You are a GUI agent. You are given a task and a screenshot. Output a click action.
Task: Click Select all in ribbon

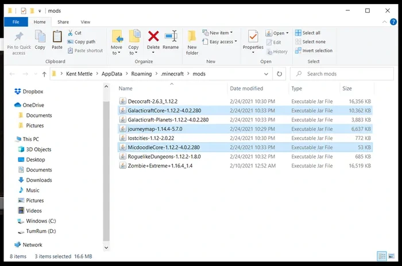coord(308,33)
